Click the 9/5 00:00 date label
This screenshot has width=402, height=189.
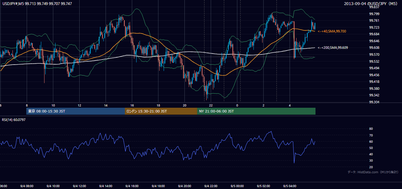[237, 186]
